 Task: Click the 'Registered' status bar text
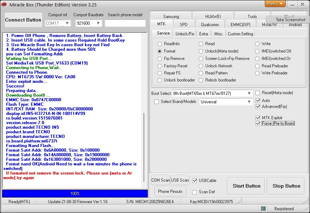[284, 209]
